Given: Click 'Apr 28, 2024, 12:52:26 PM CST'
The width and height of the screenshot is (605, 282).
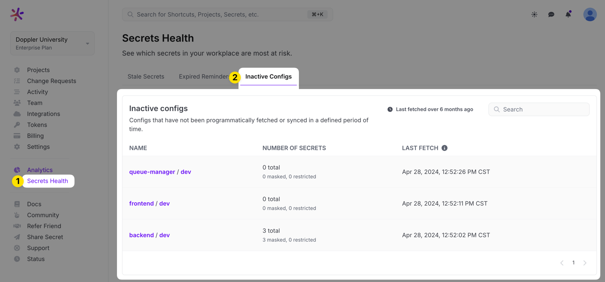Looking at the screenshot, I should (446, 172).
